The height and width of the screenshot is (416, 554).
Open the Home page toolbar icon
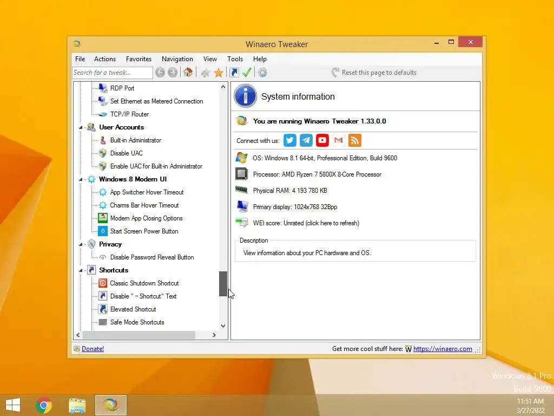coord(188,73)
